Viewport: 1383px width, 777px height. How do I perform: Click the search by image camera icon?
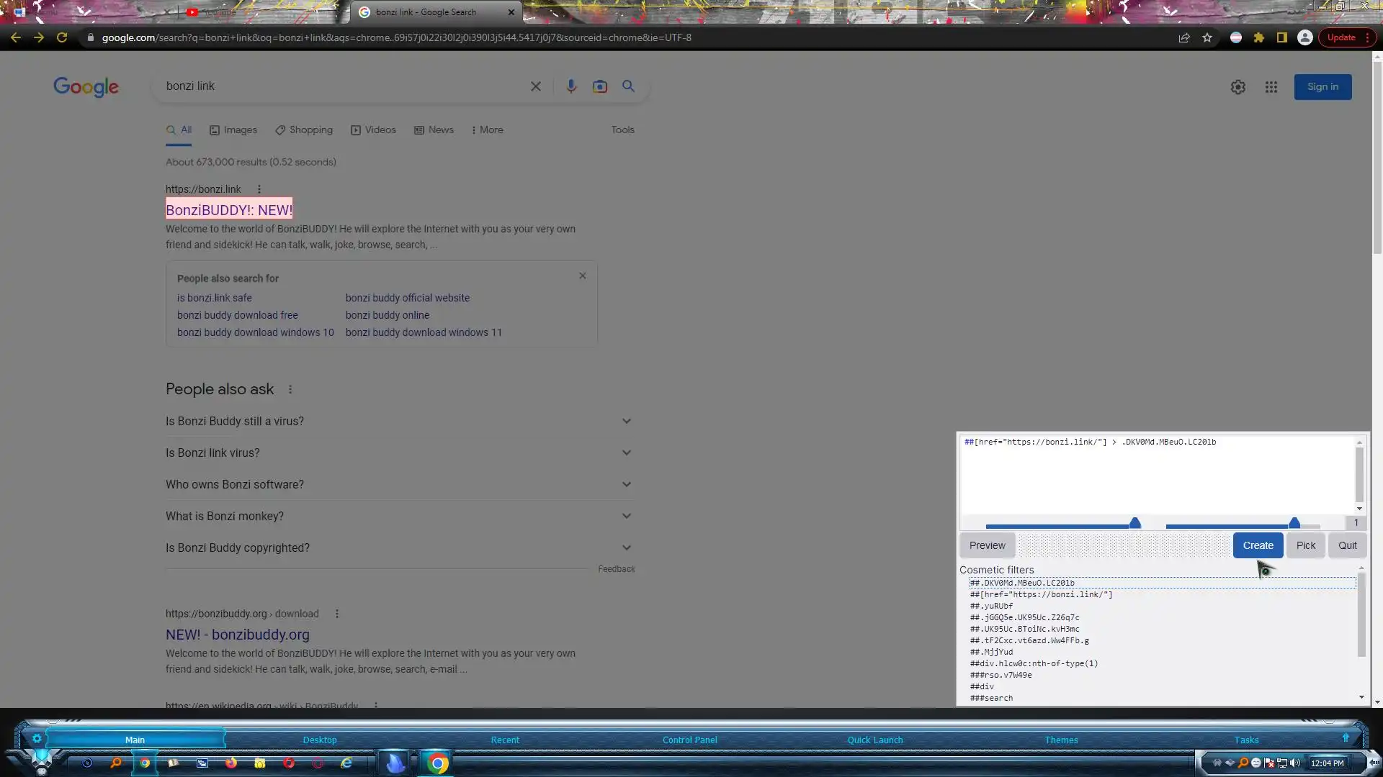[x=599, y=86]
